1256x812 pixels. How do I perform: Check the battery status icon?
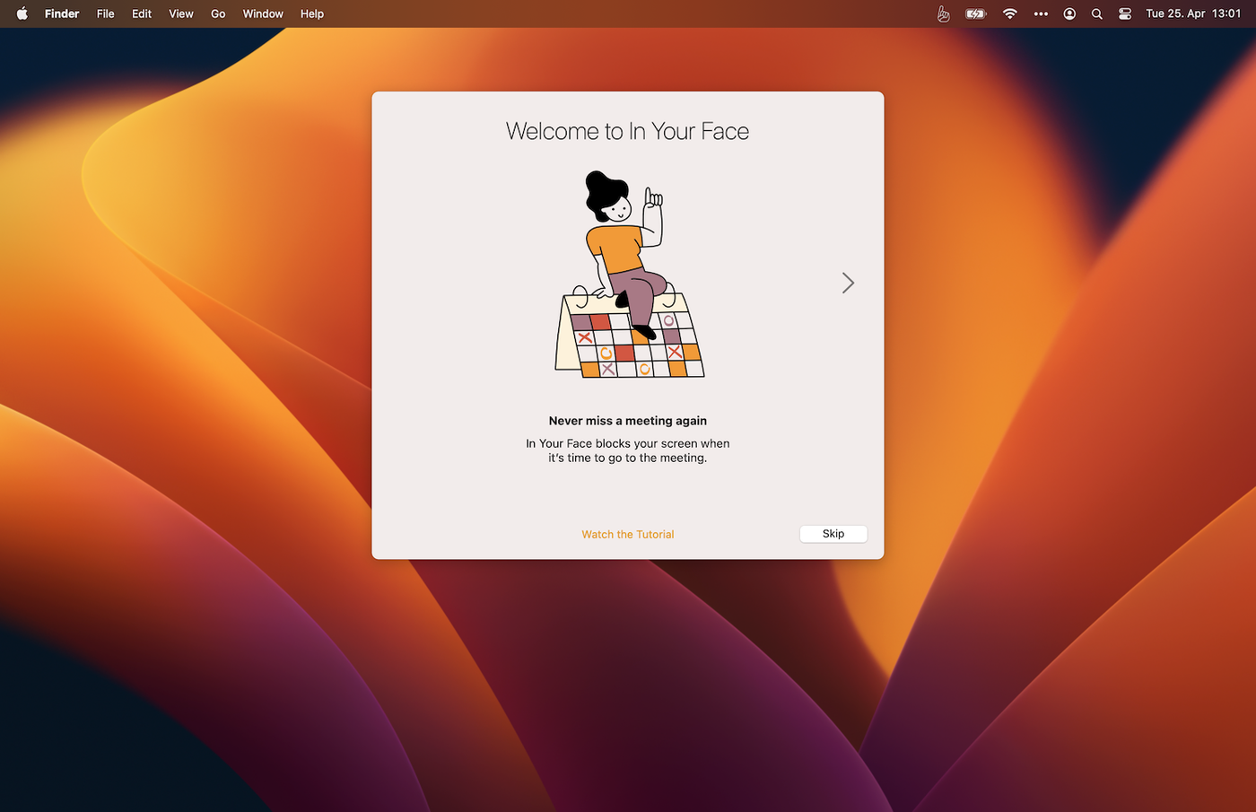click(975, 13)
